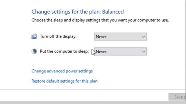Select the Never value in the display timeout box
This screenshot has width=186, height=104.
(101, 37)
